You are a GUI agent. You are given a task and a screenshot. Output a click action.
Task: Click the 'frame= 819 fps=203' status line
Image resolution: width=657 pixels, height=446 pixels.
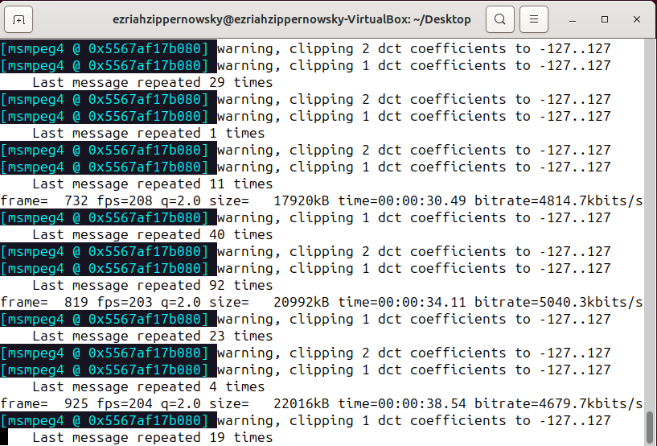(x=322, y=302)
